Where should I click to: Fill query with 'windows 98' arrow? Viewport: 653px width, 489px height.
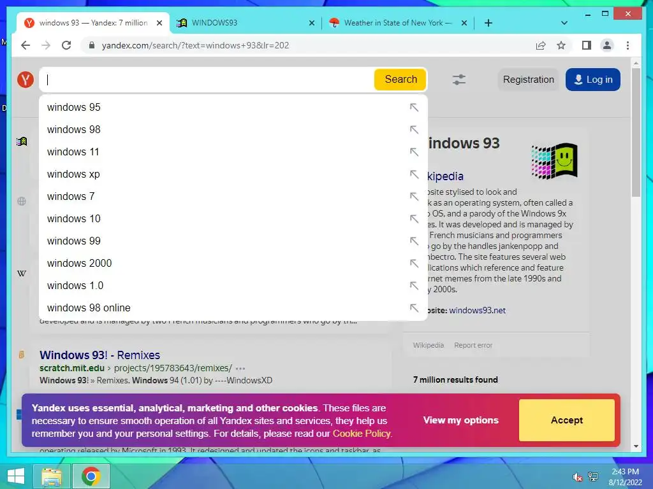(x=413, y=130)
